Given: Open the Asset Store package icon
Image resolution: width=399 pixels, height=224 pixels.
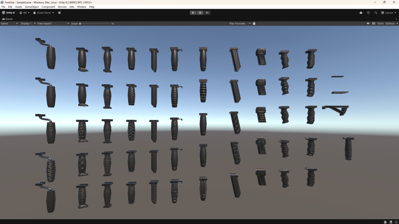Looking at the screenshot, I should click(x=59, y=13).
